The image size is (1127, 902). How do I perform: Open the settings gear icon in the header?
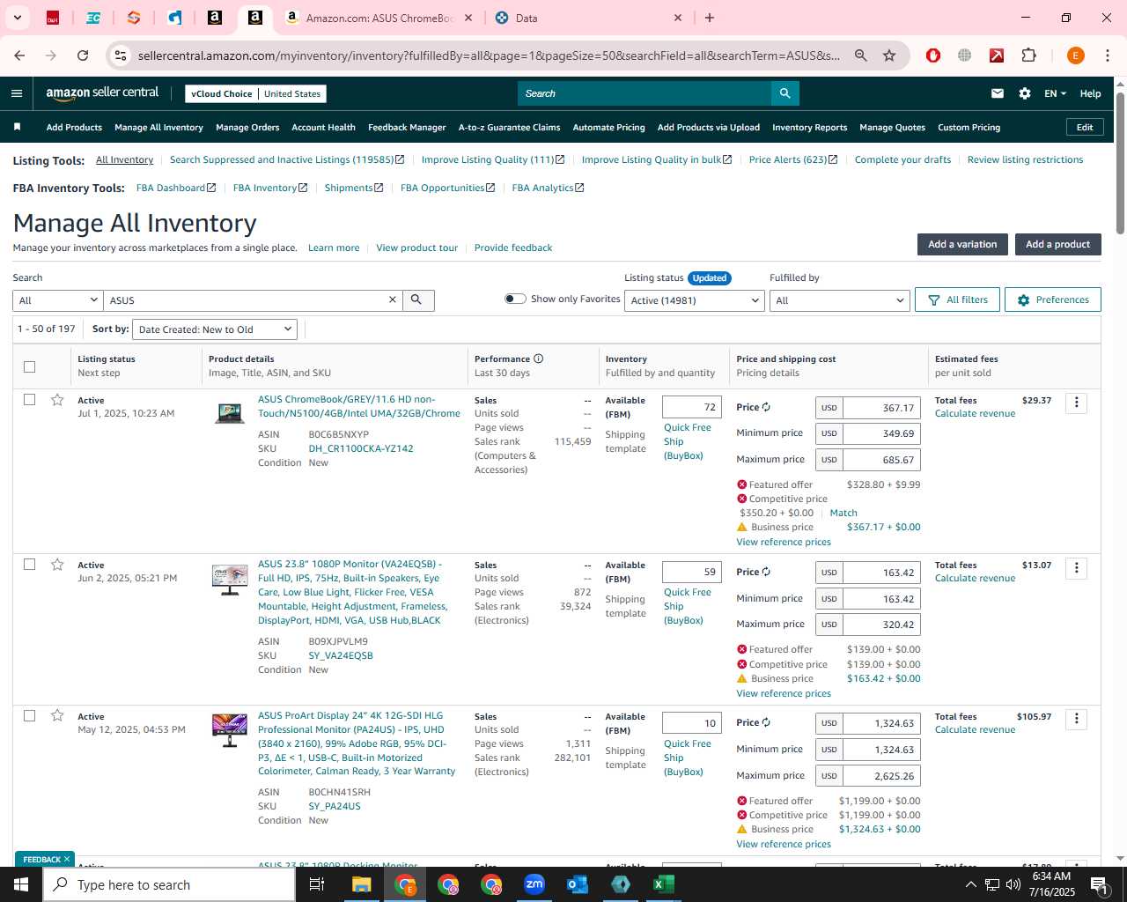point(1025,93)
